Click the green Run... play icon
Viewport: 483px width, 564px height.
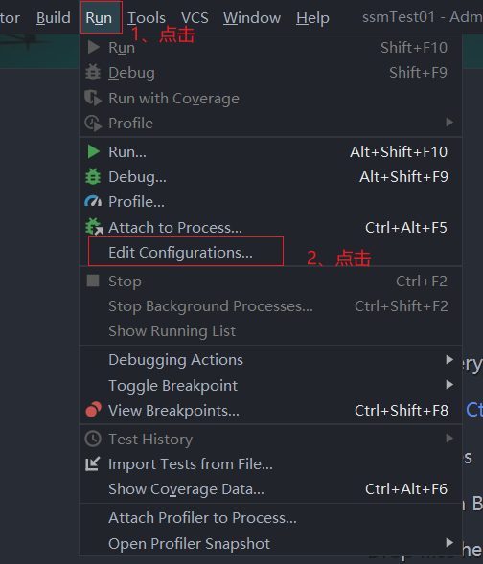coord(94,151)
